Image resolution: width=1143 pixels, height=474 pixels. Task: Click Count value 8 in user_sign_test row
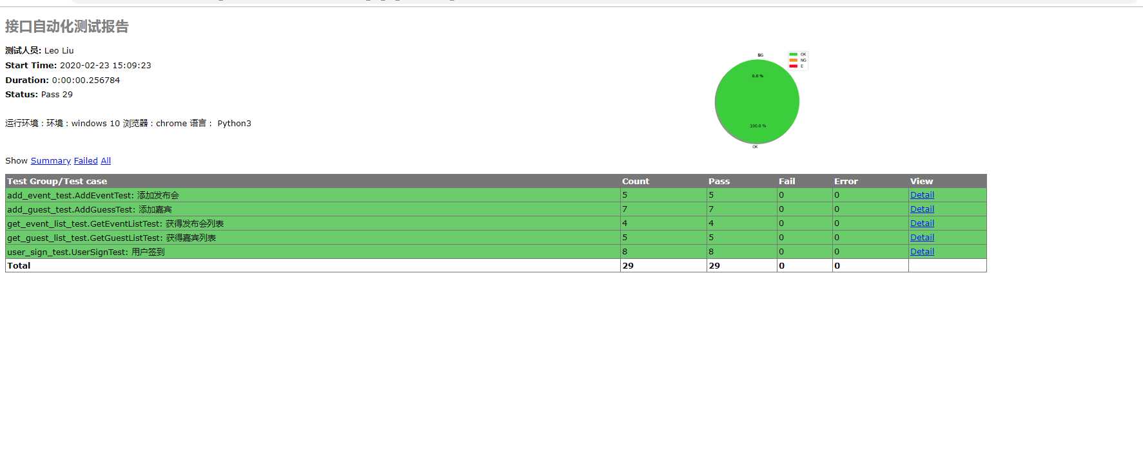pyautogui.click(x=625, y=252)
